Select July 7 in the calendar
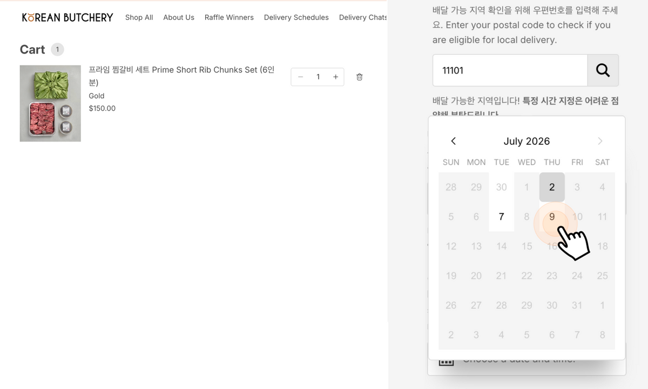648x389 pixels. 501,217
